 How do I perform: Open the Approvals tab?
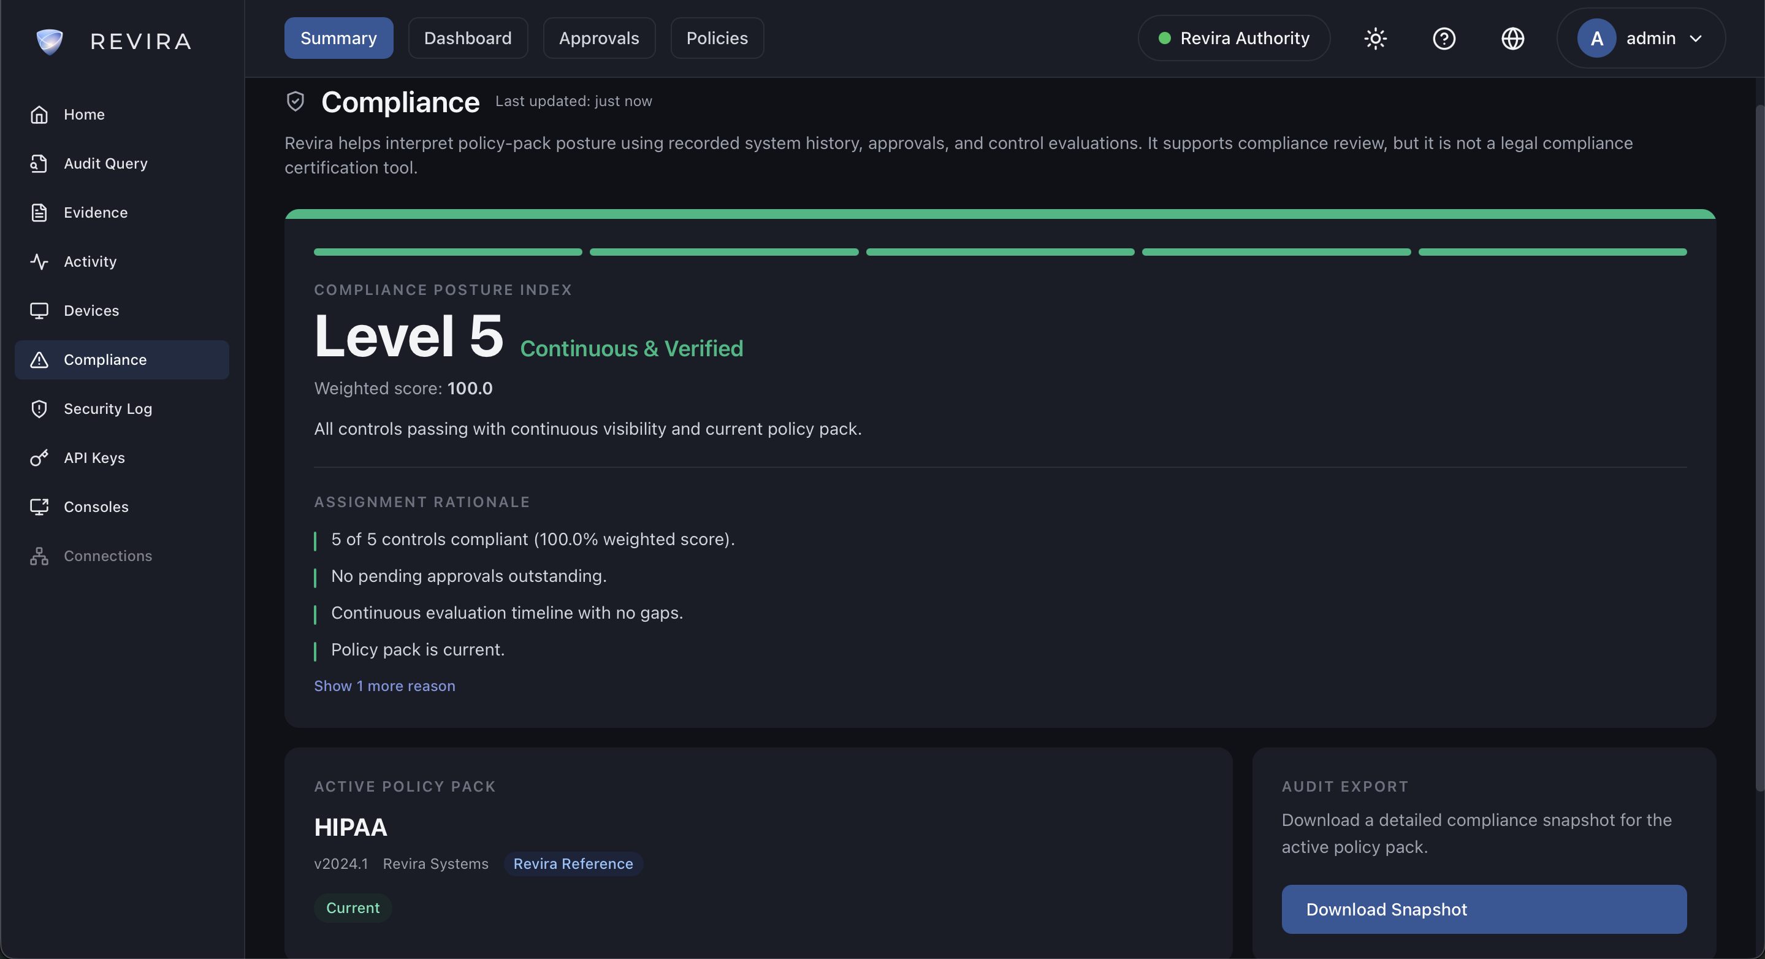pos(599,39)
